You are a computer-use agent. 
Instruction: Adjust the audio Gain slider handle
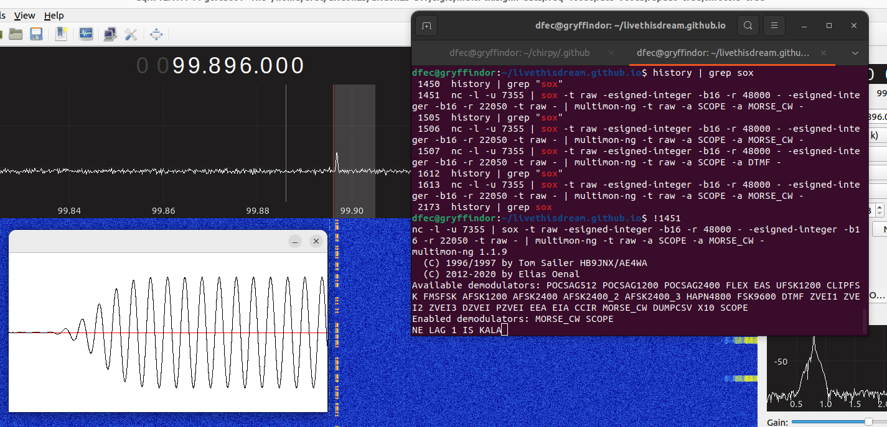[x=868, y=422]
